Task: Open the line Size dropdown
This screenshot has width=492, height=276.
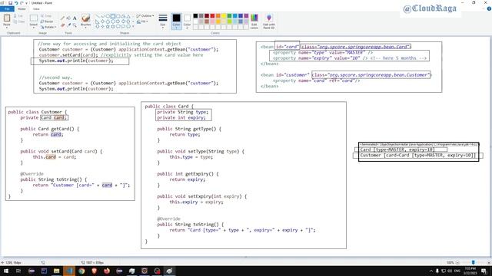Action: tap(163, 21)
